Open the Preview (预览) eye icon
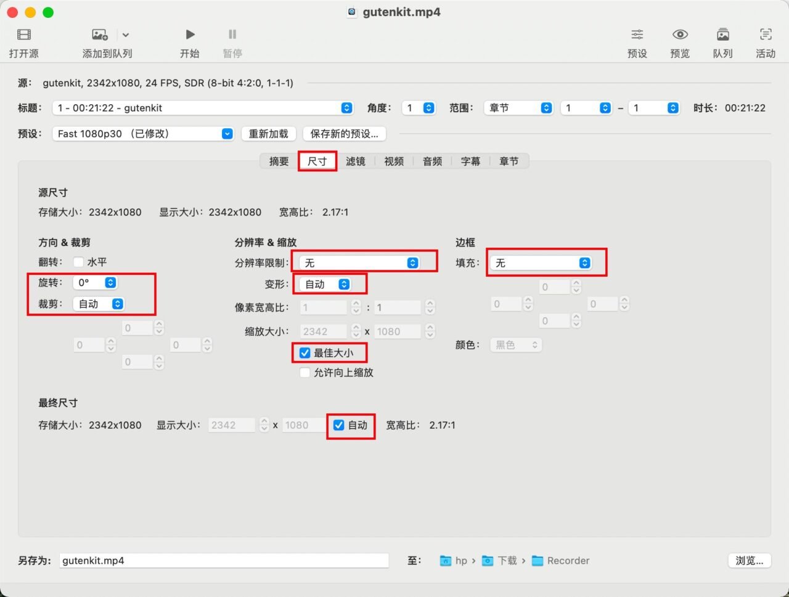789x597 pixels. pos(680,35)
